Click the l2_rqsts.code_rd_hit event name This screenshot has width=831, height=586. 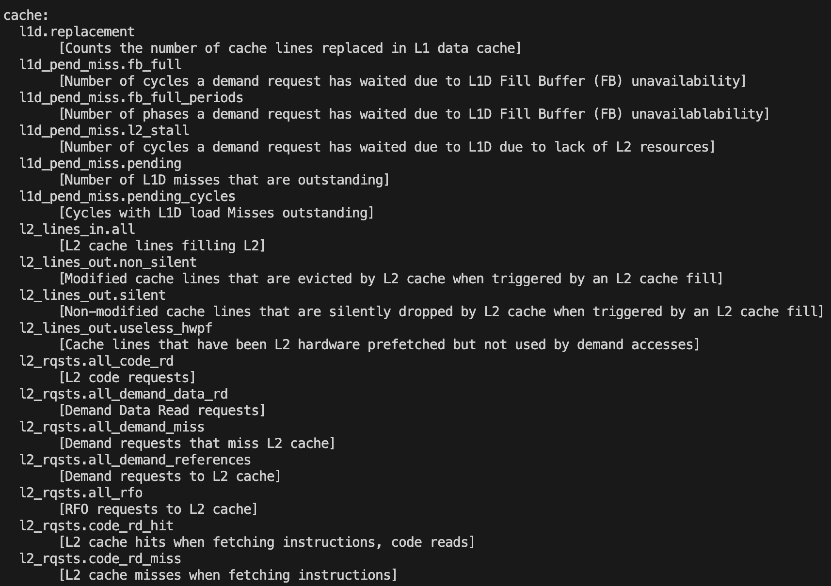(96, 525)
